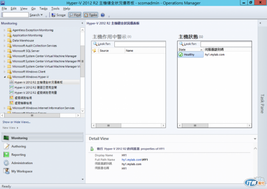Image resolution: width=267 pixels, height=189 pixels.
Task: Click Look for field in alerts panel
Action: [x=140, y=44]
